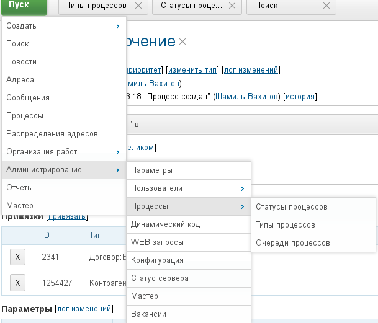The height and width of the screenshot is (323, 378).
Task: Expand the Организация работ submenu
Action: pos(64,152)
